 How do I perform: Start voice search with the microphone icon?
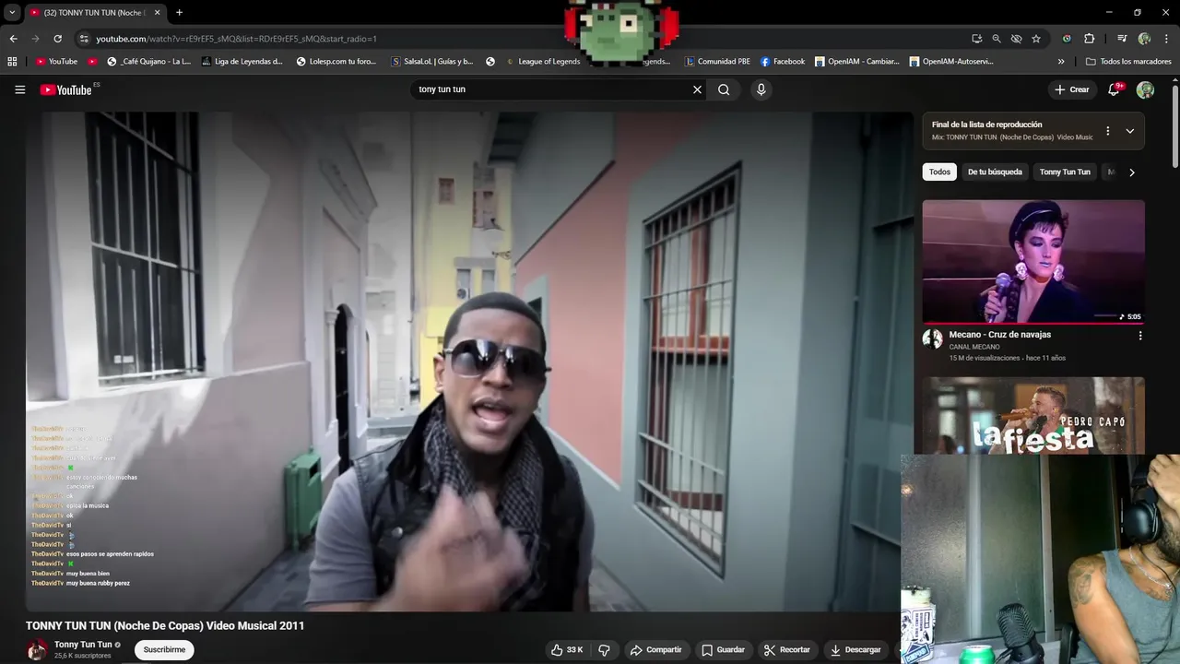(x=761, y=89)
